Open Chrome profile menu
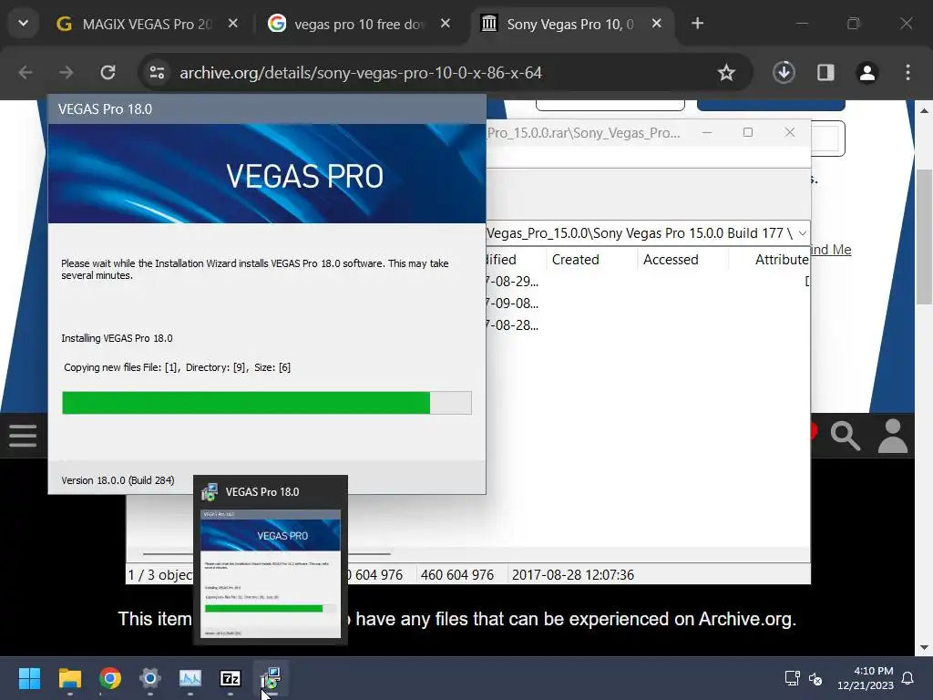 pyautogui.click(x=867, y=73)
